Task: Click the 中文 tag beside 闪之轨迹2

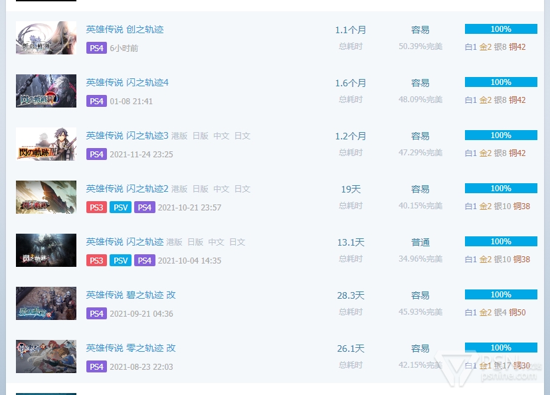Action: point(221,189)
